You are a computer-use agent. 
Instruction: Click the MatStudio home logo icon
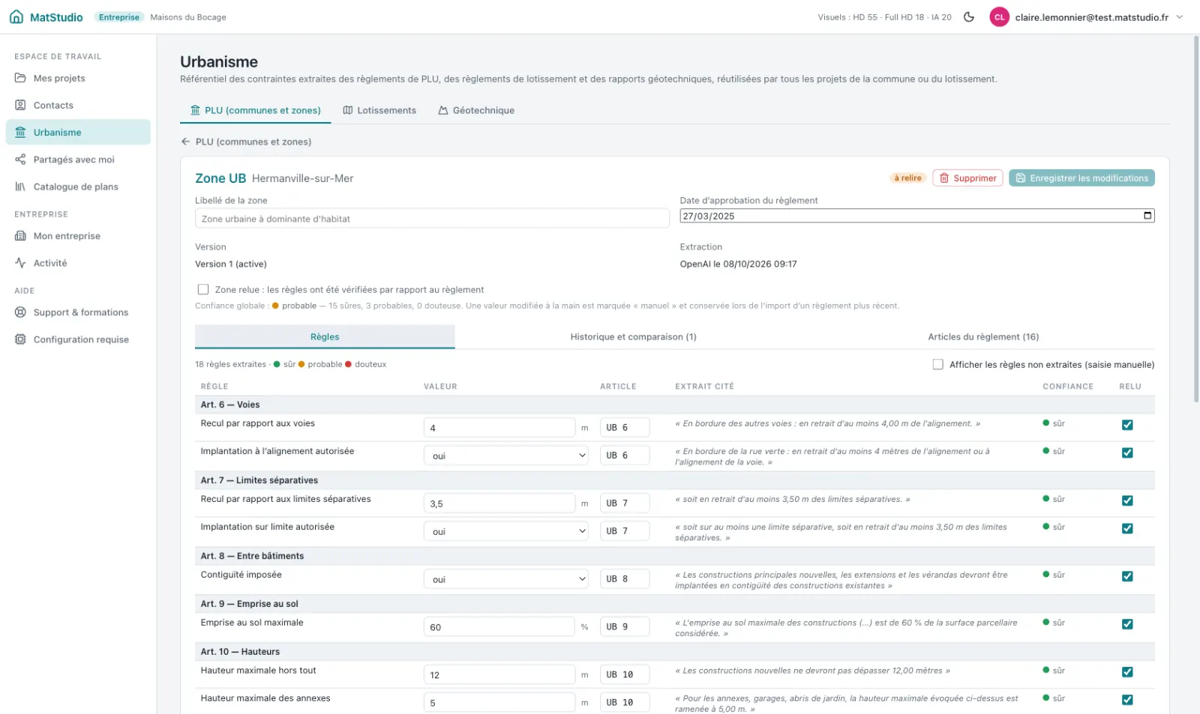pos(16,17)
